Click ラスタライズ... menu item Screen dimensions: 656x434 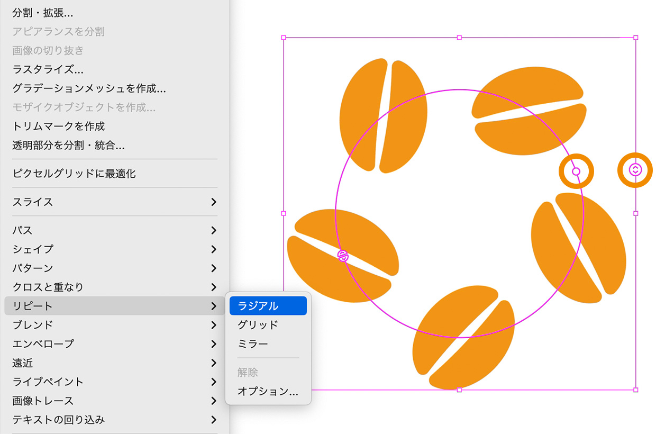pyautogui.click(x=48, y=69)
